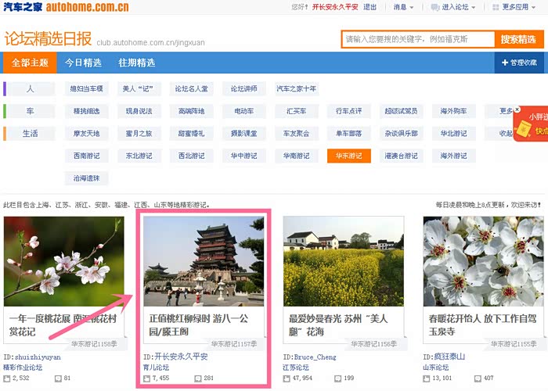Focus the keyword search input field
Image resolution: width=548 pixels, height=391 pixels.
pos(418,39)
